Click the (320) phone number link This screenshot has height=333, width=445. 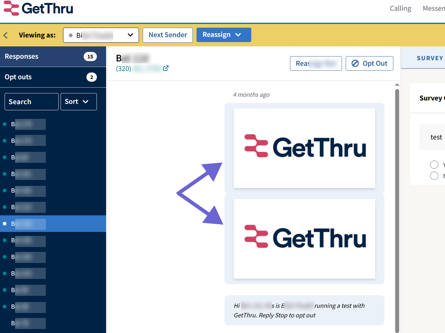pyautogui.click(x=139, y=69)
